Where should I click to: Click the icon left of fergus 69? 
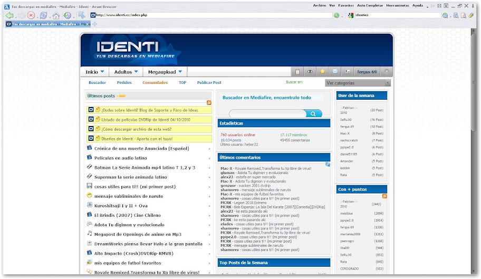347,72
